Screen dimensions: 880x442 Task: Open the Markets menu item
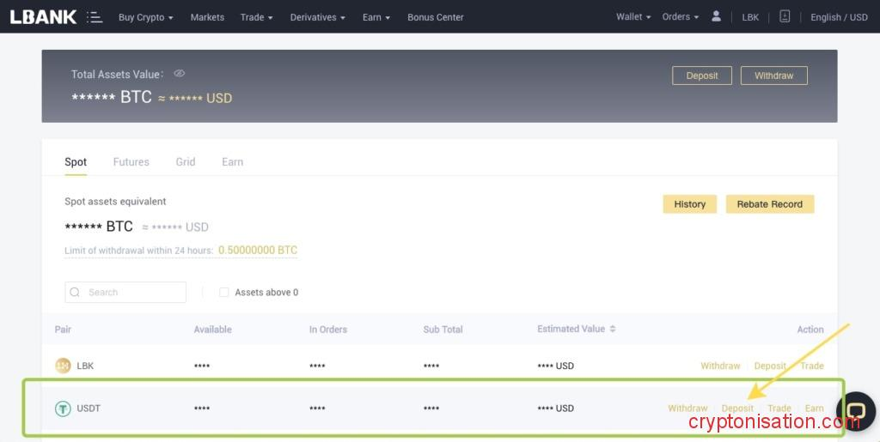tap(207, 17)
